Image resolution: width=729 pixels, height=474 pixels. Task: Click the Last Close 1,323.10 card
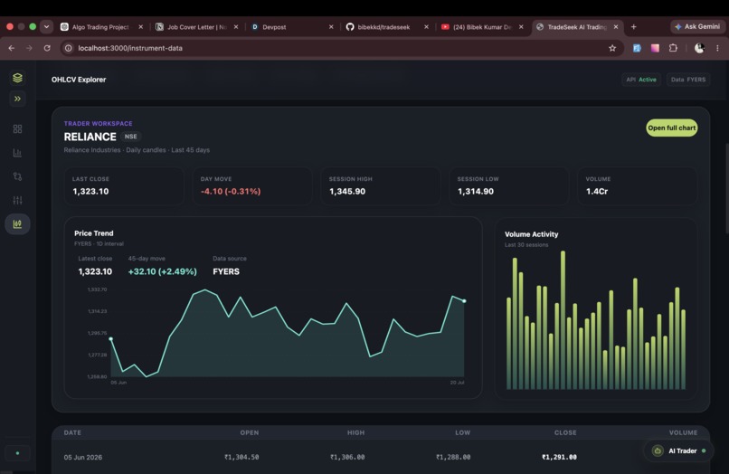[124, 185]
